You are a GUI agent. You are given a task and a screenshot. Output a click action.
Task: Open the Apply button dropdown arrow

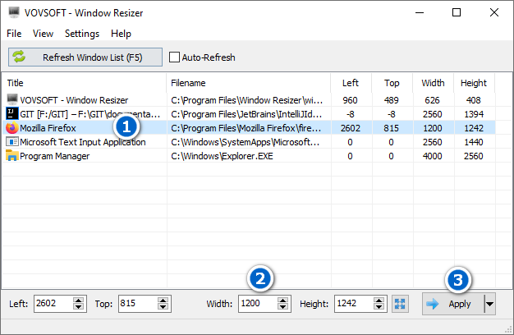489,304
